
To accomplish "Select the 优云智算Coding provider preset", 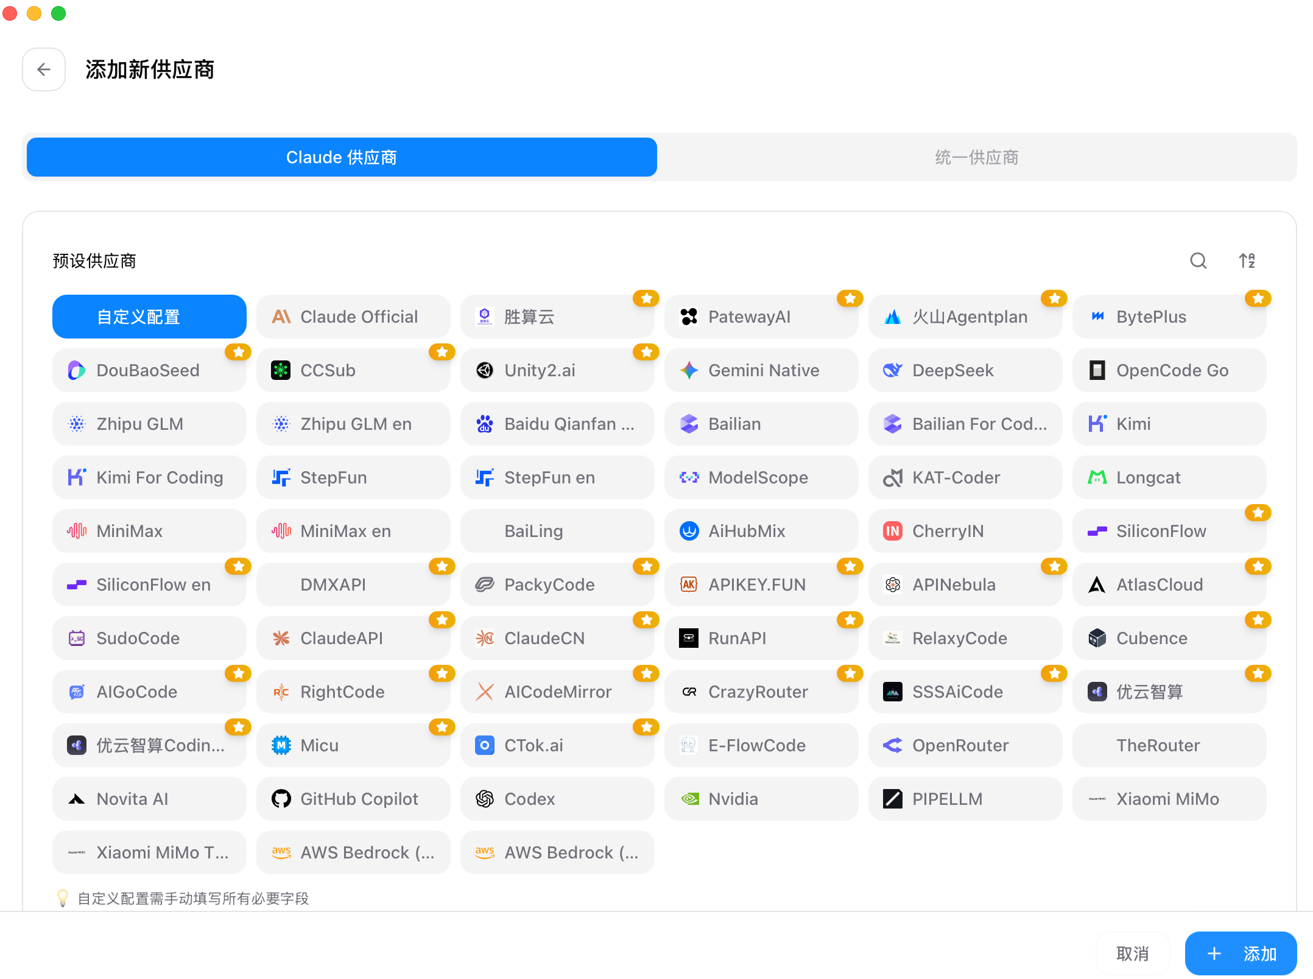I will (x=149, y=745).
